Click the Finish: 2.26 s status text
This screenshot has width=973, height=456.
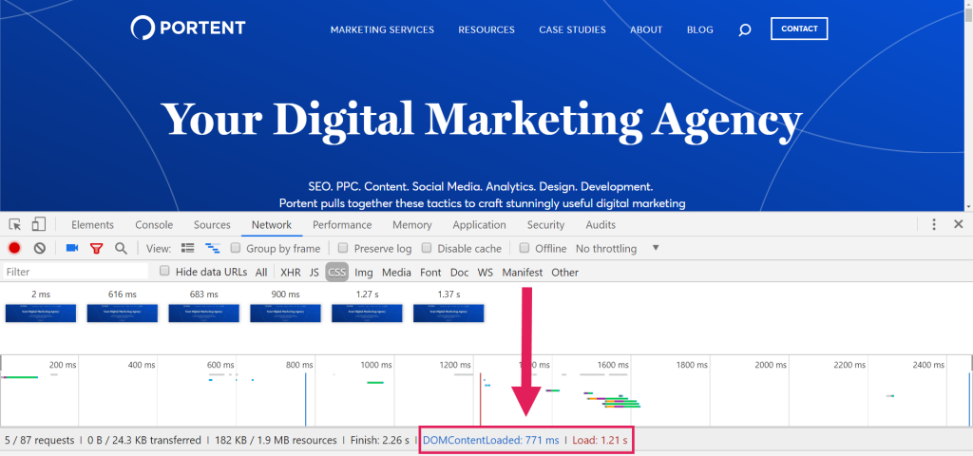pos(380,441)
